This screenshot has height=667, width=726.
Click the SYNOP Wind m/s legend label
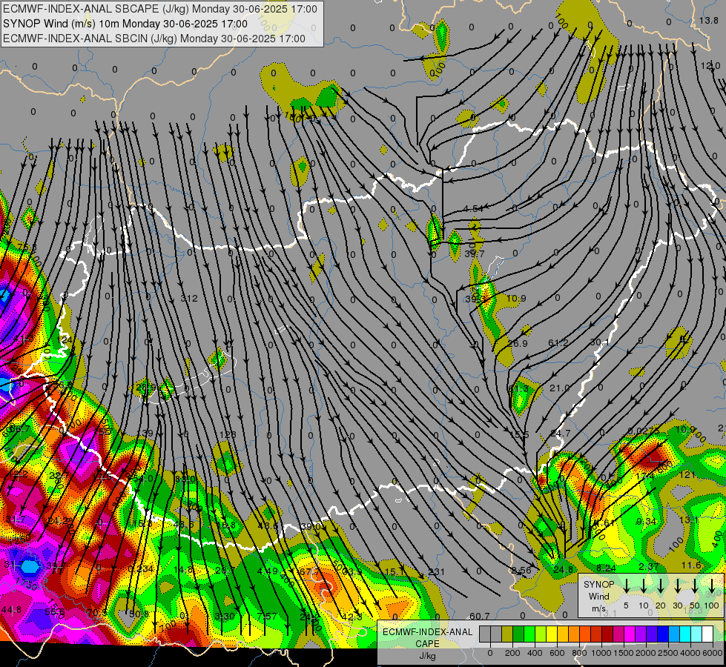pos(598,596)
